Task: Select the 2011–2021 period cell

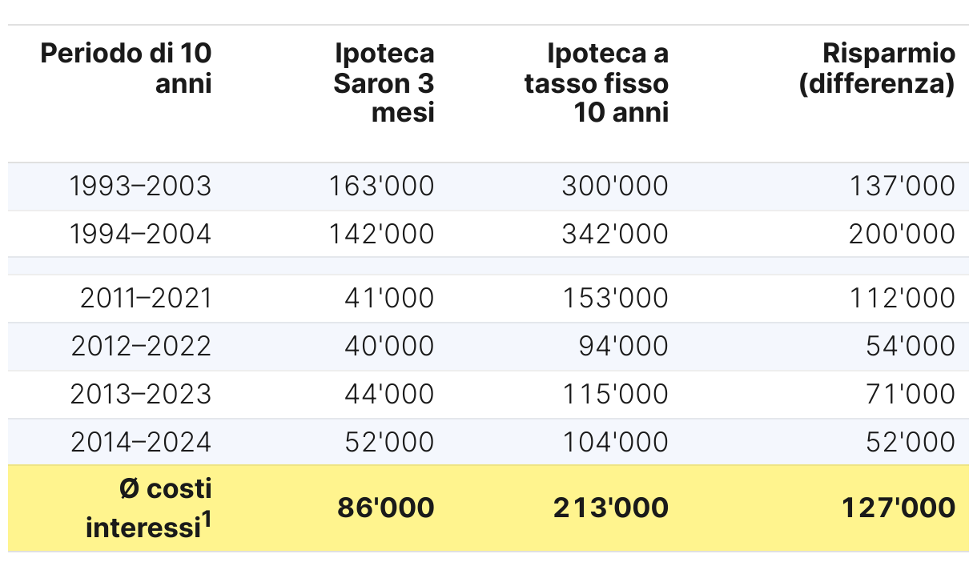Action: (x=146, y=299)
